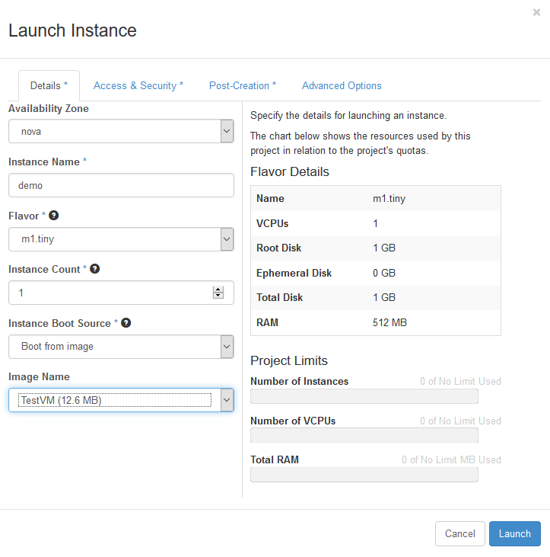Viewport: 550px width, 557px height.
Task: Click the Flavor help question mark icon
Action: 54,216
